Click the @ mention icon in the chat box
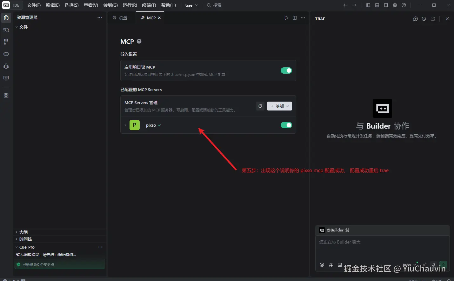Viewport: 454px width, 281px height. (322, 265)
